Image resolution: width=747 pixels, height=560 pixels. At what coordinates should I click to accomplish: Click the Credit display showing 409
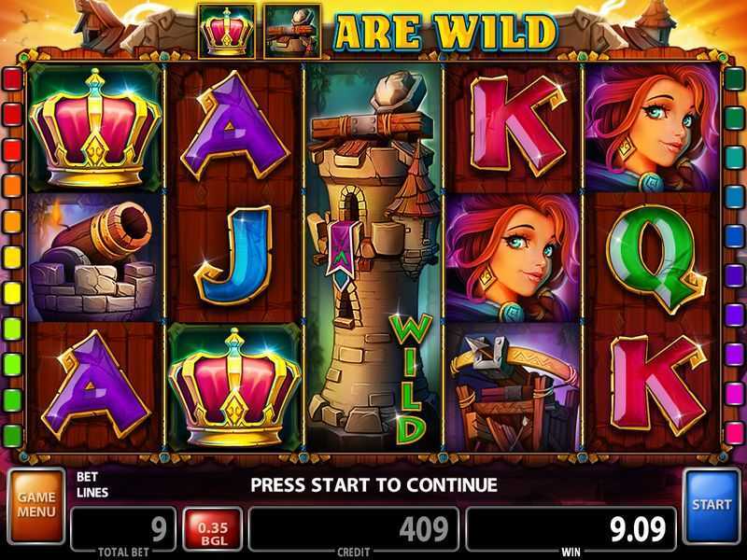coord(354,528)
